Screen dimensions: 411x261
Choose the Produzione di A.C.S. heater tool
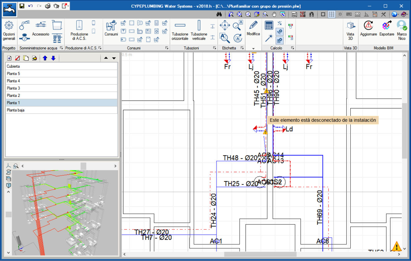tap(79, 31)
